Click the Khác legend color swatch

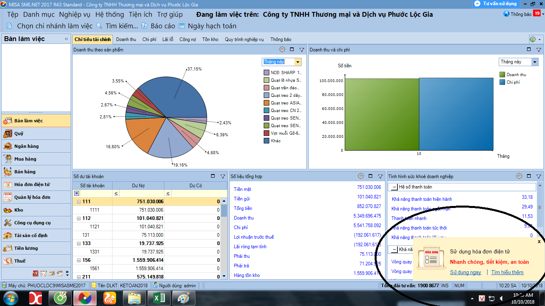267,141
